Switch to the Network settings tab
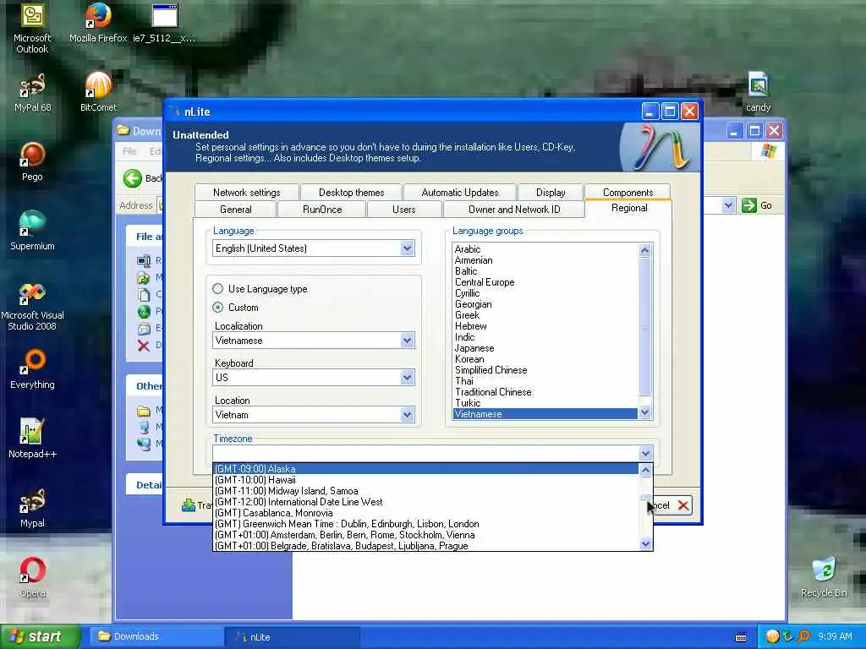The height and width of the screenshot is (649, 866). point(246,193)
